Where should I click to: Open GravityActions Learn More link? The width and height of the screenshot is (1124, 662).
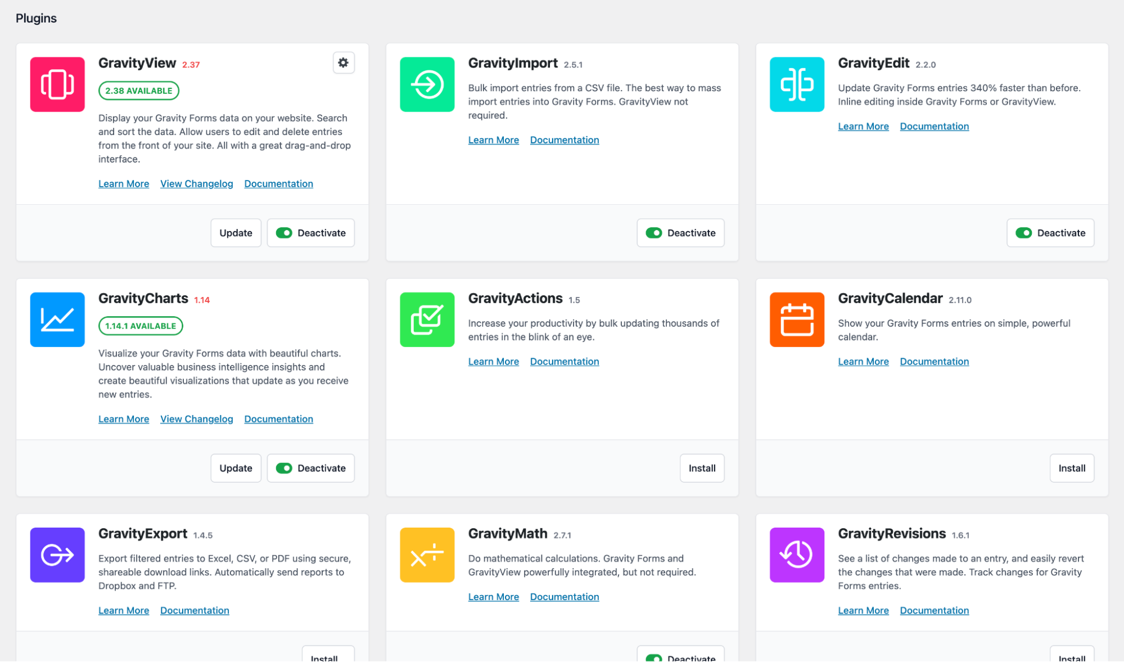coord(494,362)
